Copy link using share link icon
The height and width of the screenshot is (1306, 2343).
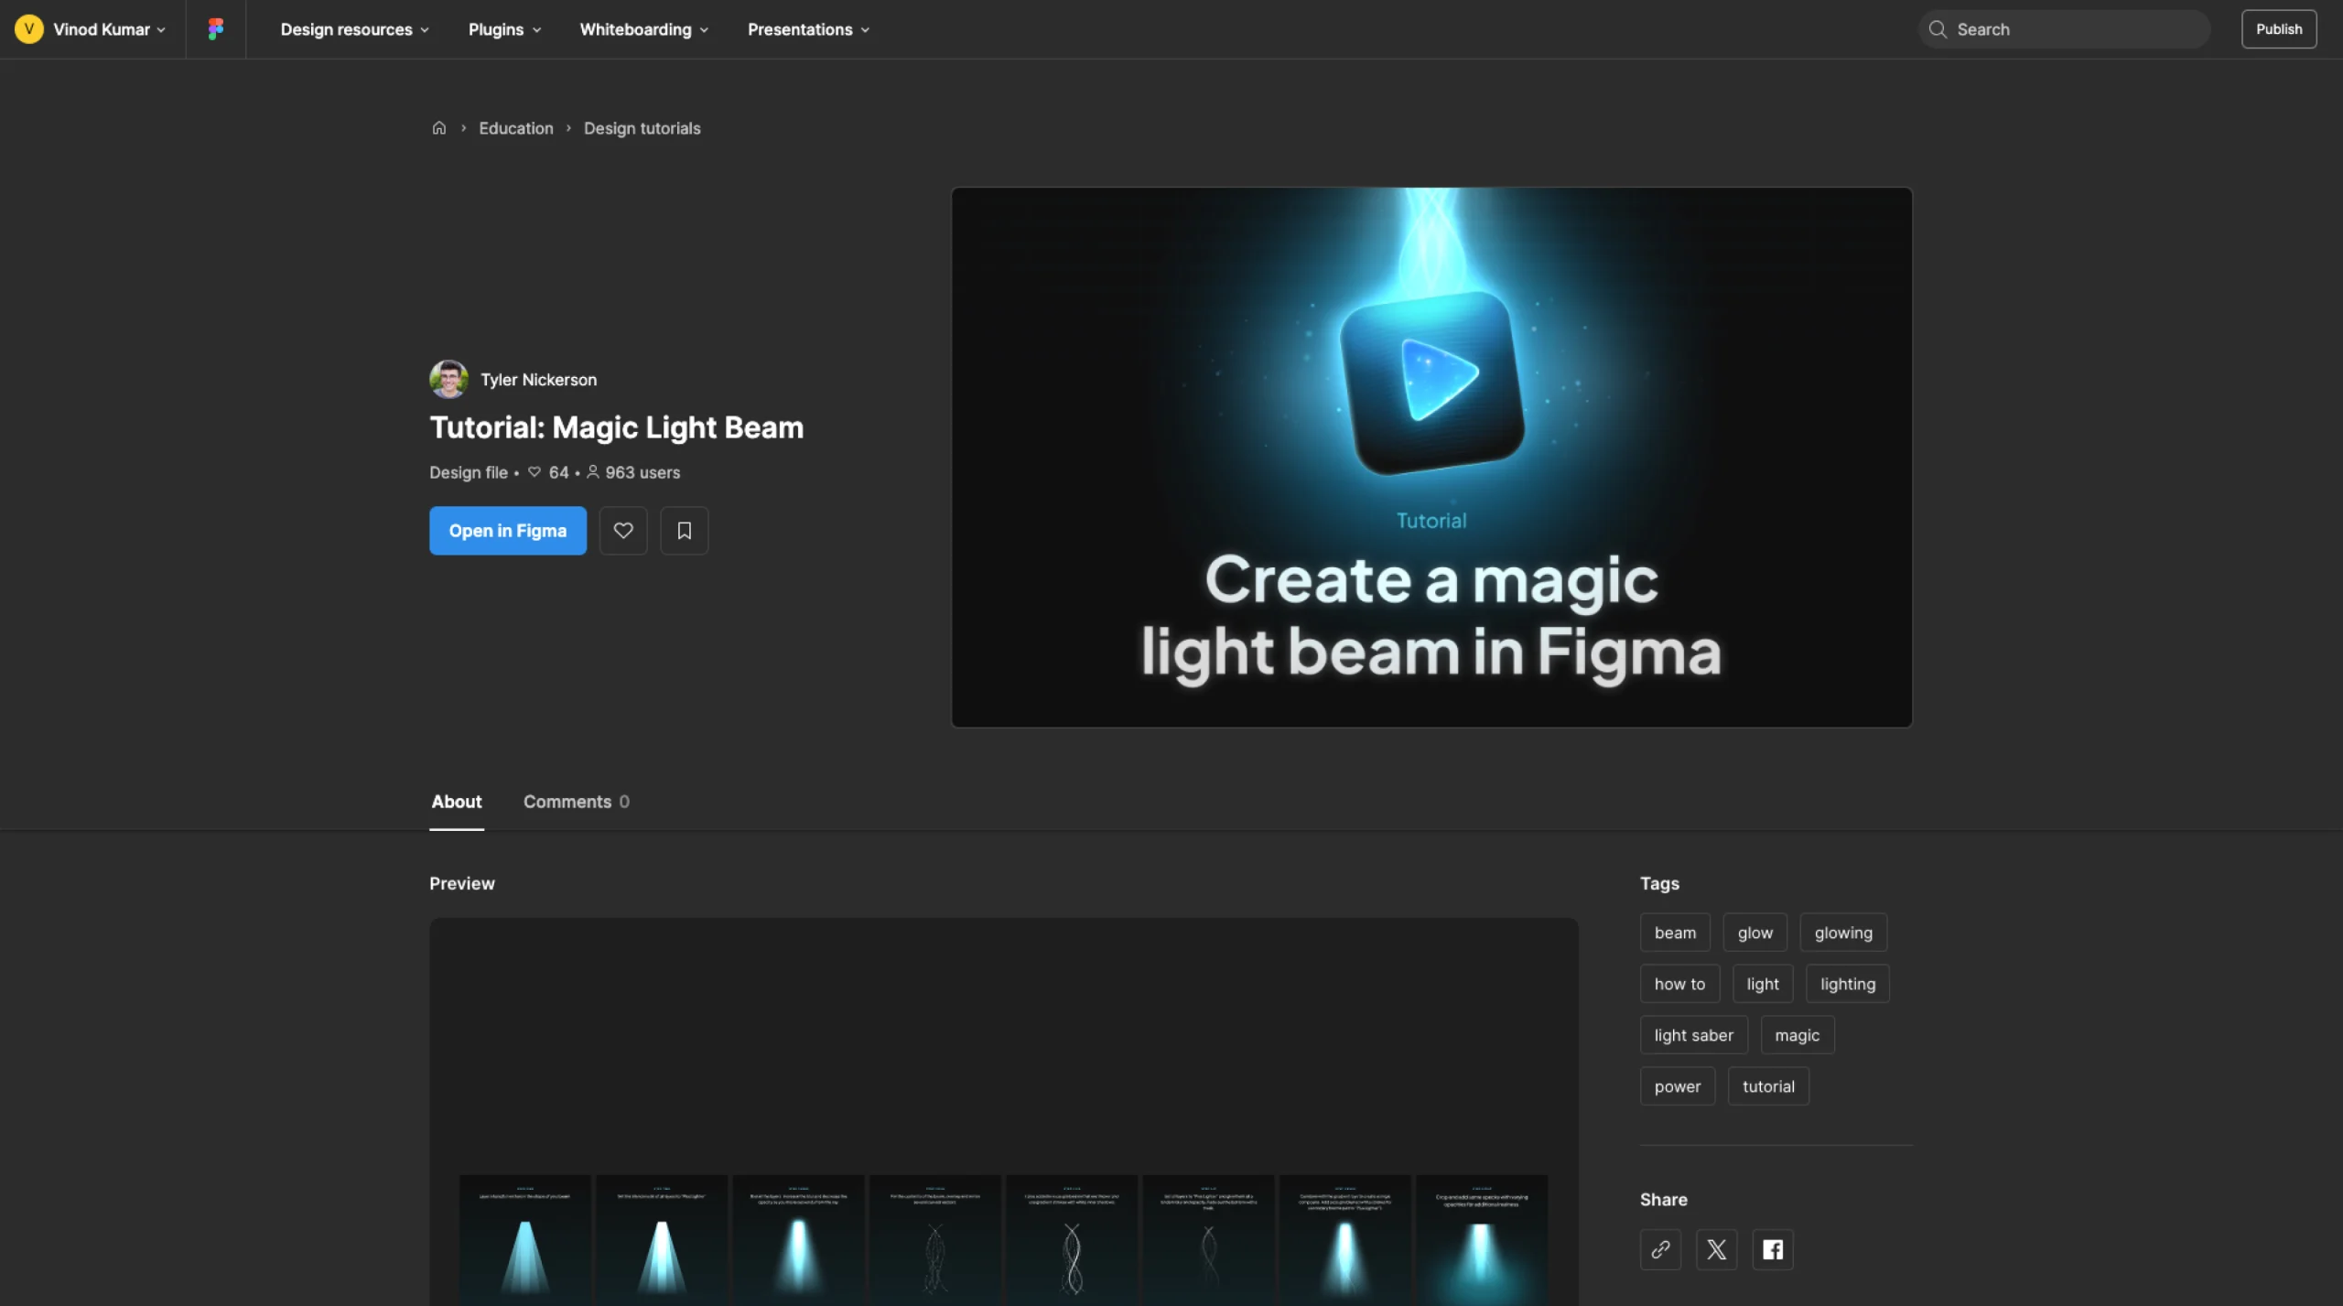1660,1249
